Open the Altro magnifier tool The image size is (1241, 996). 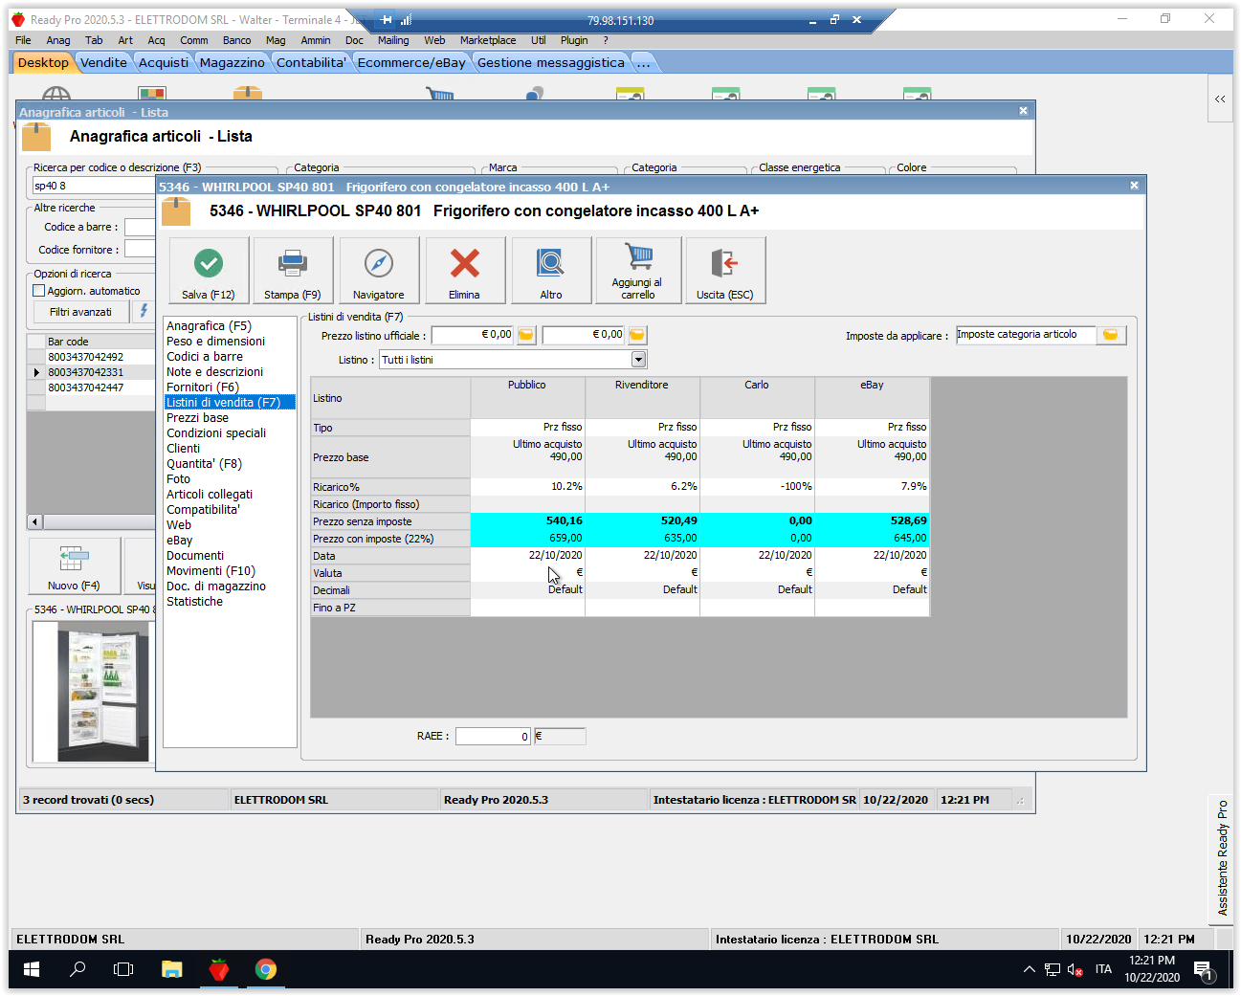tap(551, 271)
